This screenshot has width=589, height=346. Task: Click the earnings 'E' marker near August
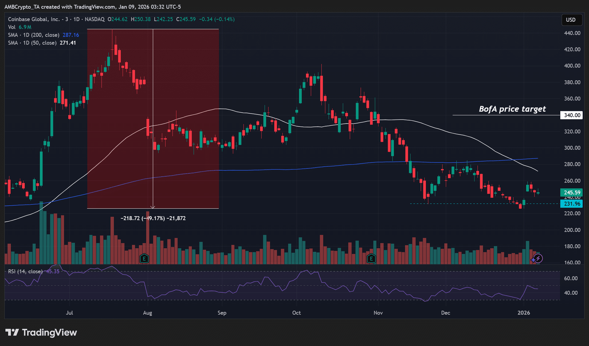click(144, 258)
